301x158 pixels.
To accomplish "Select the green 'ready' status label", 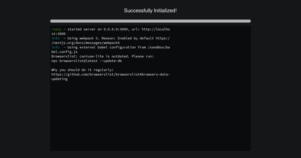I will 56,29.
